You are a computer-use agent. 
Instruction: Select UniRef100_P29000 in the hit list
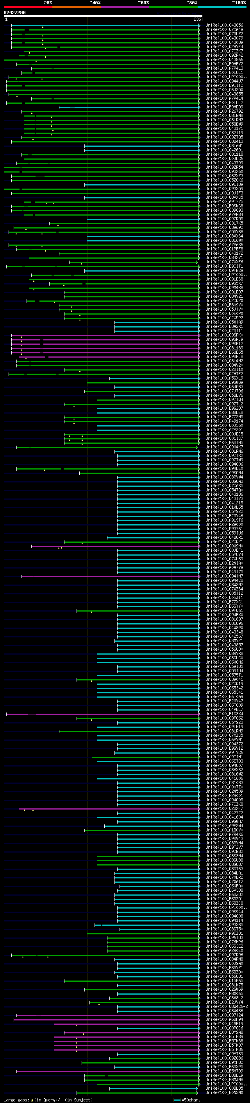[x=224, y=525]
